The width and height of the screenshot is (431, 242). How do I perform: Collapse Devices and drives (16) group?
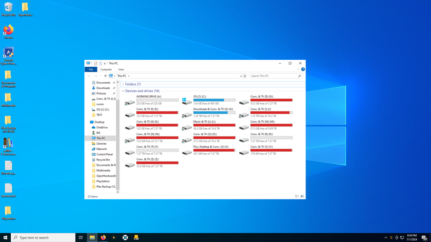(x=123, y=91)
